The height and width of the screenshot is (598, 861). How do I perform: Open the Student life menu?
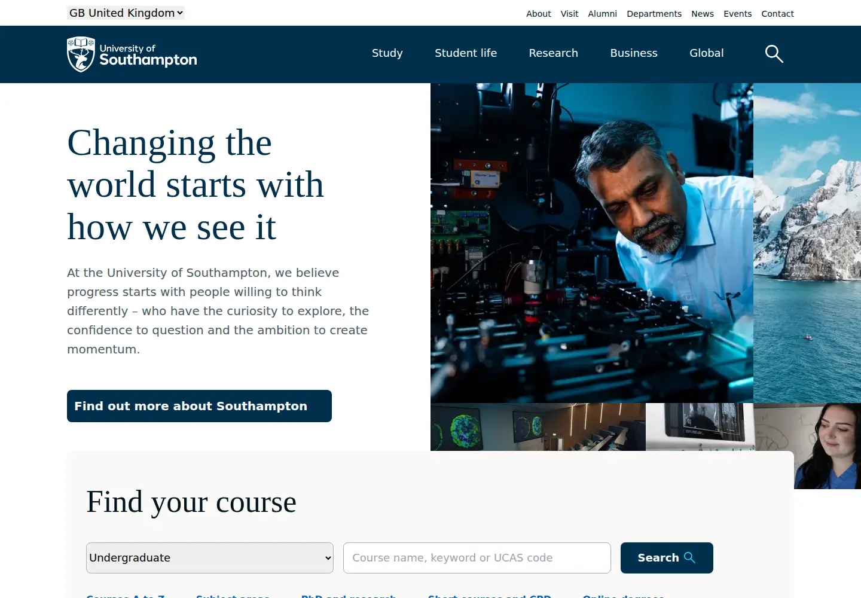[x=466, y=53]
